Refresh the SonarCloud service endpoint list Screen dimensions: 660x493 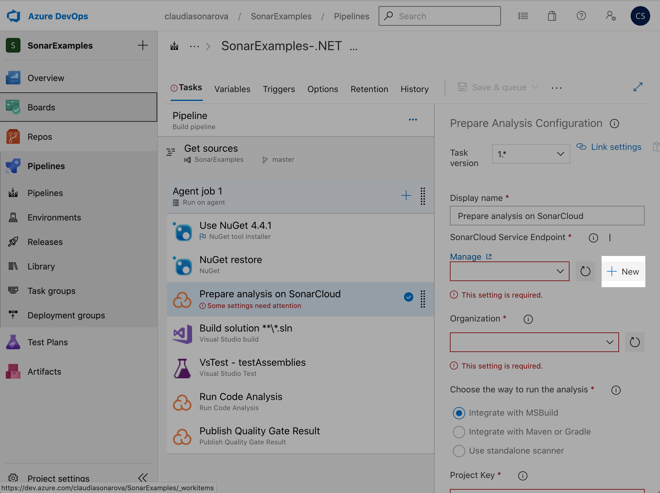click(585, 271)
